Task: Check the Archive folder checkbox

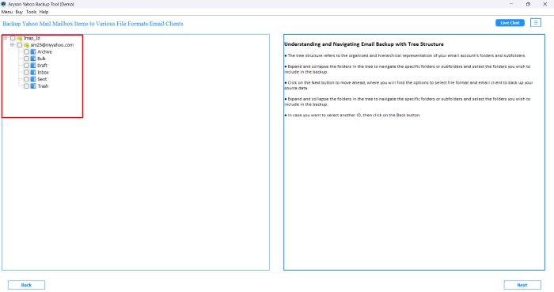Action: 26,52
